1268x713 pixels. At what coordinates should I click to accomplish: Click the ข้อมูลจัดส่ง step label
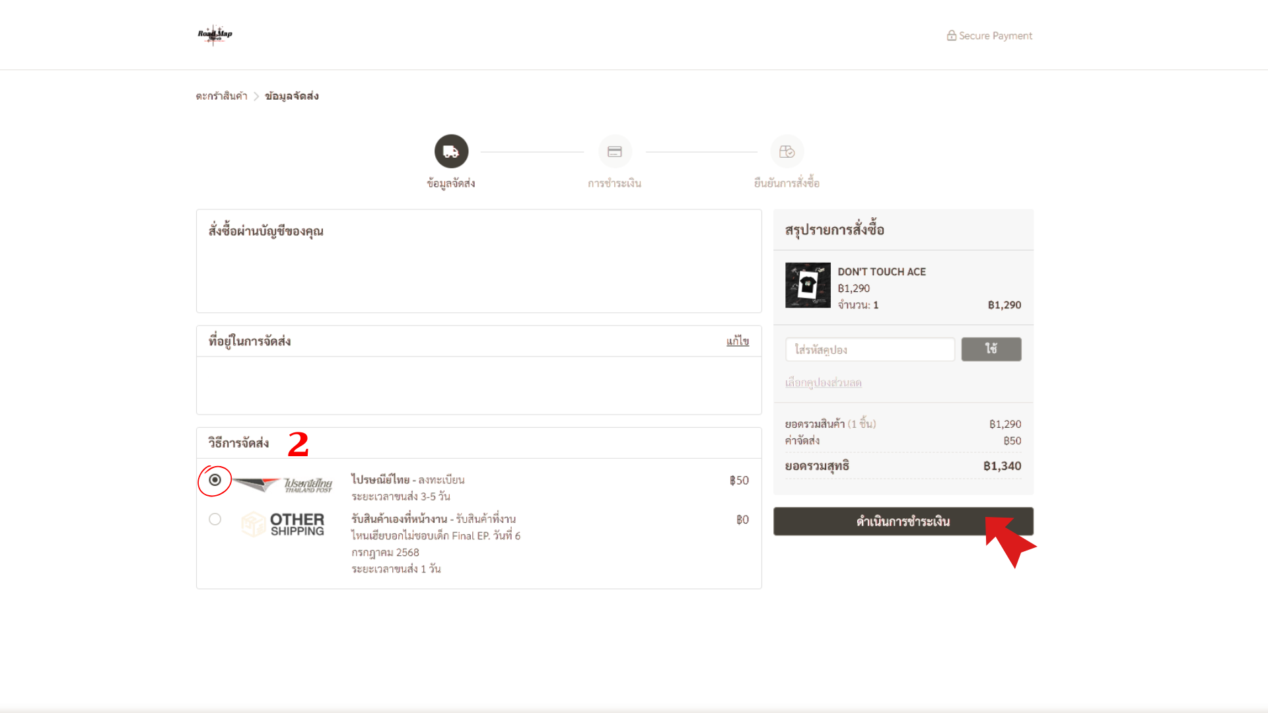(451, 183)
